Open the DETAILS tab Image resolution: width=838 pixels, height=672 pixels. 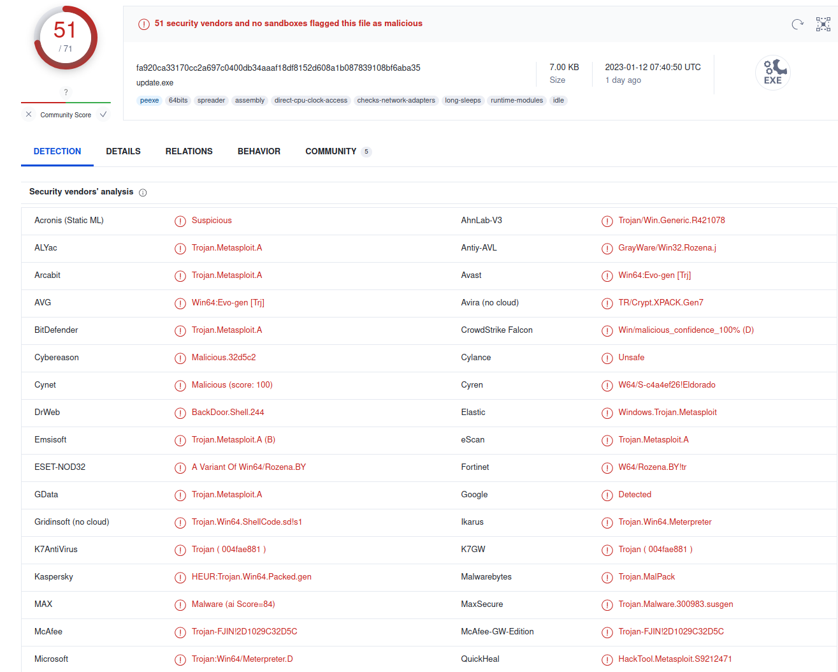[123, 151]
